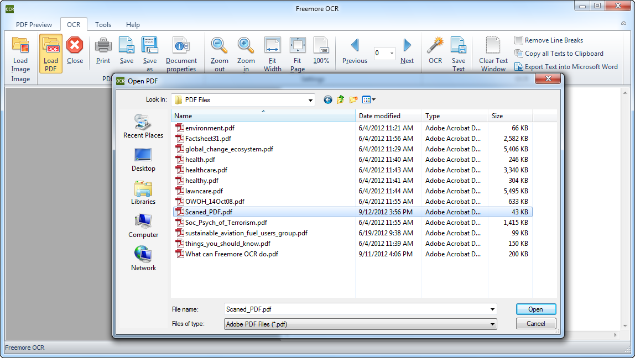Select Desktop in dialog sidebar
Screen dimensions: 635x358
[143, 159]
